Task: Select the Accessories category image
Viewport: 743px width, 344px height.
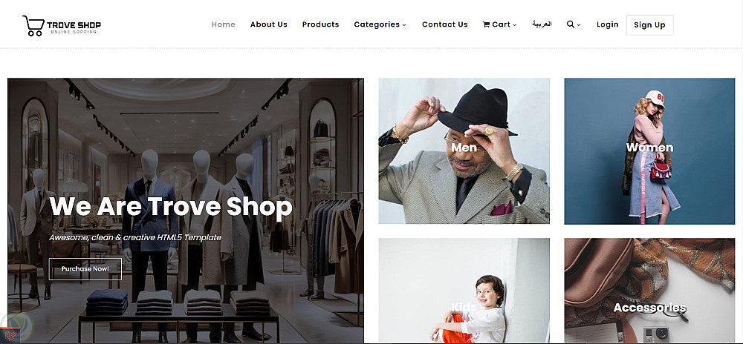Action: [649, 291]
